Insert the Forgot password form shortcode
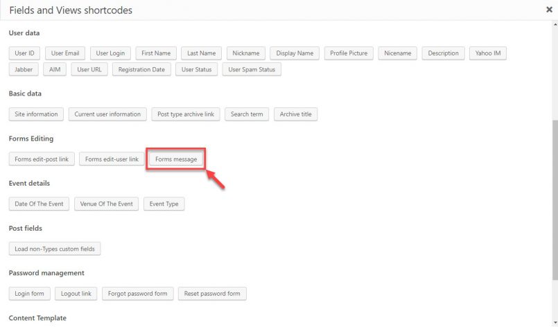Screen dimensions: 558x327 (138, 294)
